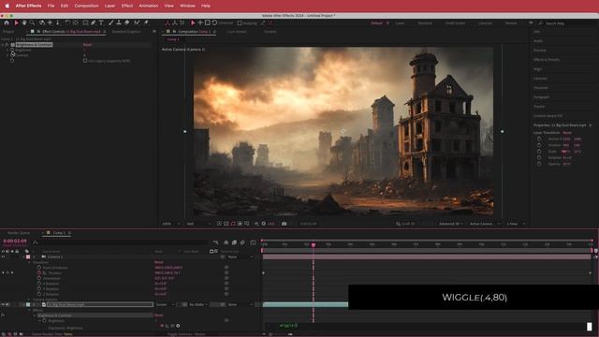Switch to the Project panel tab
Viewport: 599px width, 337px height.
coord(8,32)
